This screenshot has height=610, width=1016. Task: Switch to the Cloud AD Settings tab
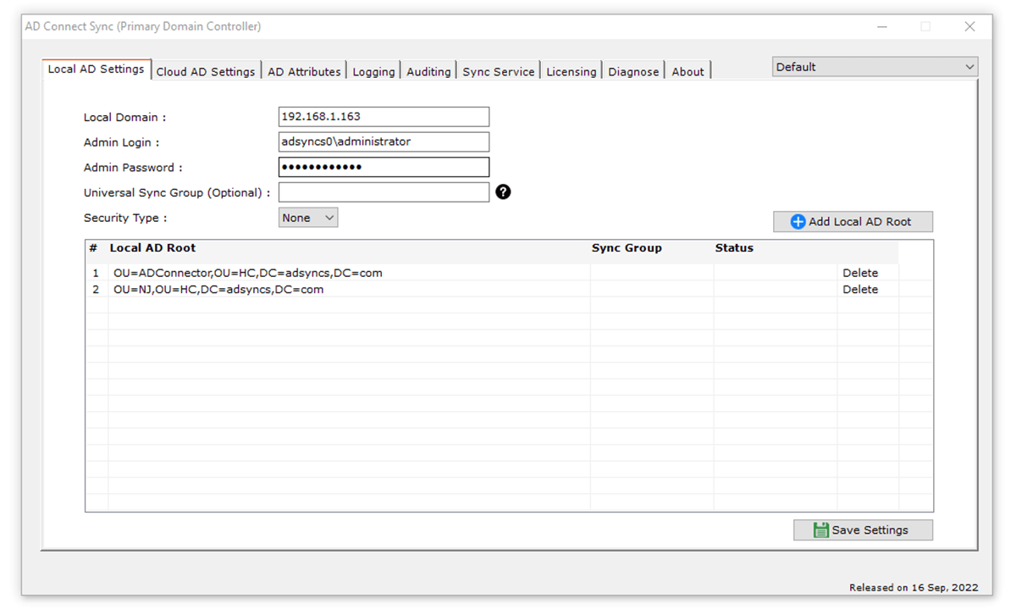point(206,72)
